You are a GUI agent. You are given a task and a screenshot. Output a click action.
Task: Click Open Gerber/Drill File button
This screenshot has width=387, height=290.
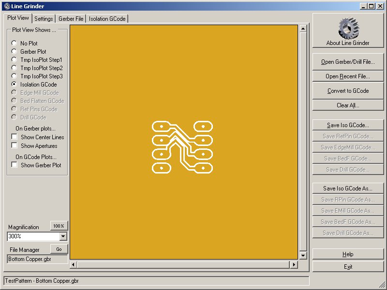[x=348, y=62]
